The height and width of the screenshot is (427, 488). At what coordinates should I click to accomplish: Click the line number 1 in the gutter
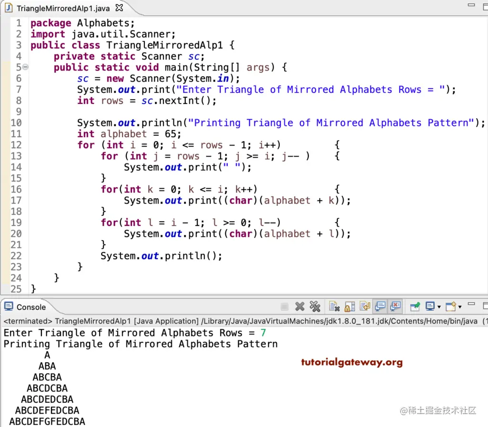coord(19,23)
